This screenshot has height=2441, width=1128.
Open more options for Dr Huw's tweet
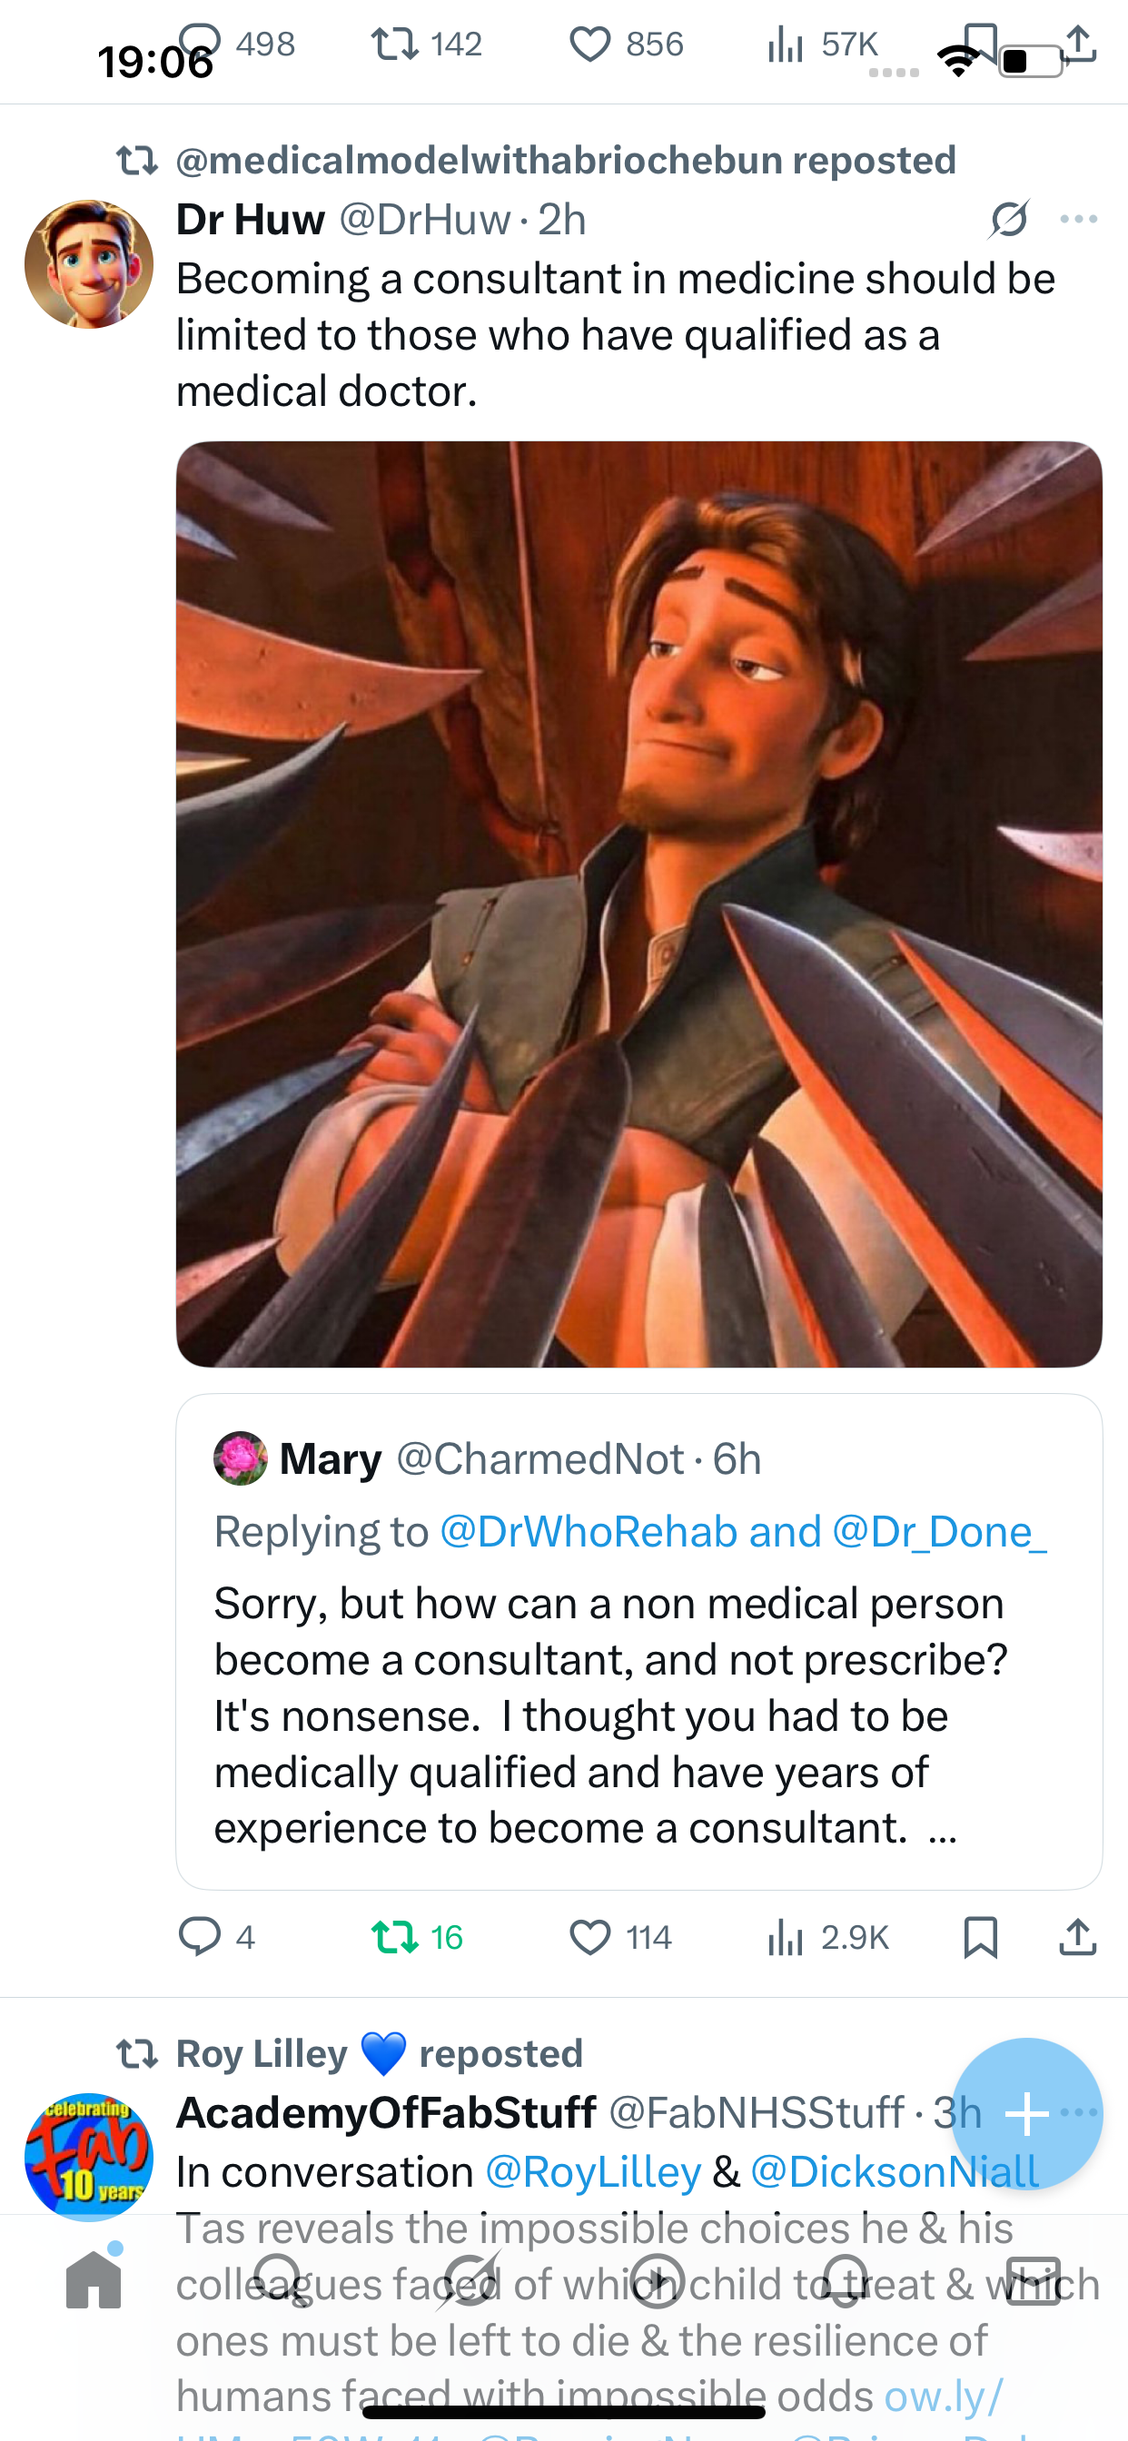(1079, 220)
